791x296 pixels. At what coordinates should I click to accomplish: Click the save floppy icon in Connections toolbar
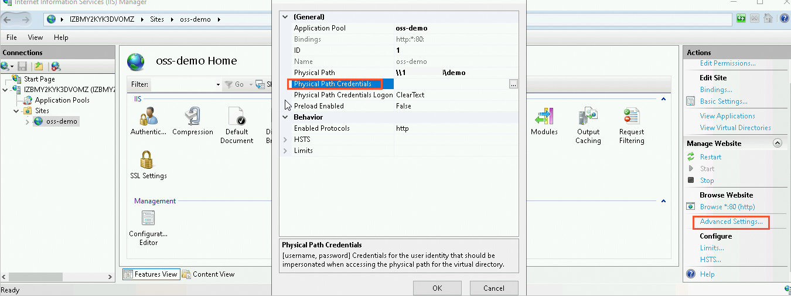(22, 67)
